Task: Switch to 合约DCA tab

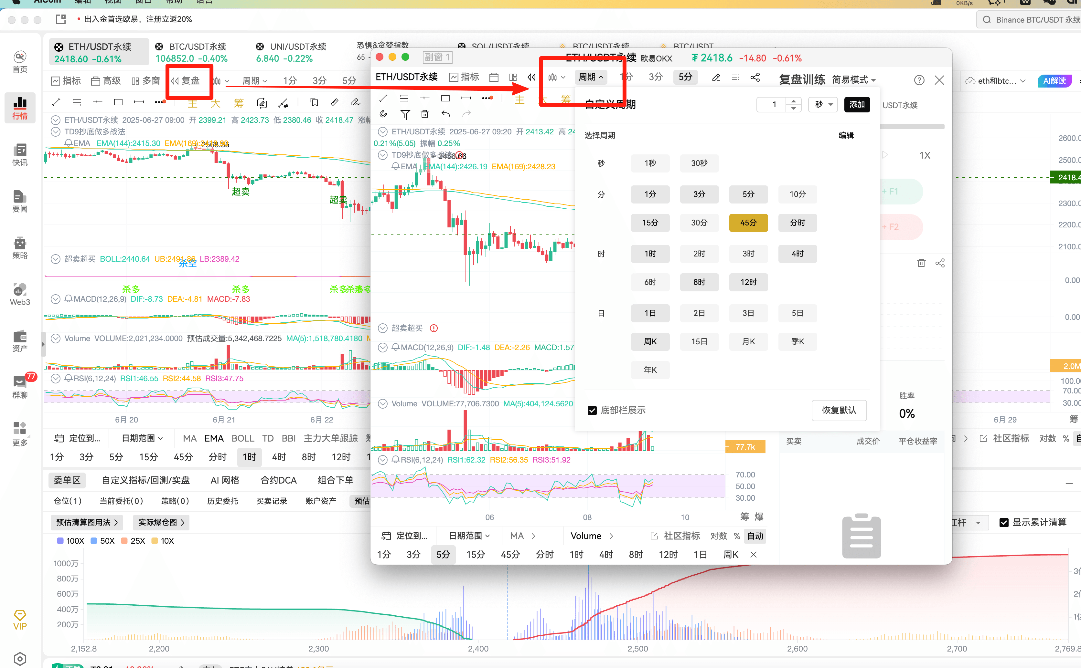Action: click(x=279, y=480)
